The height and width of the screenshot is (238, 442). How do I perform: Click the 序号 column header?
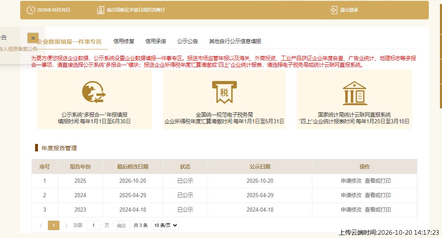tap(45, 167)
